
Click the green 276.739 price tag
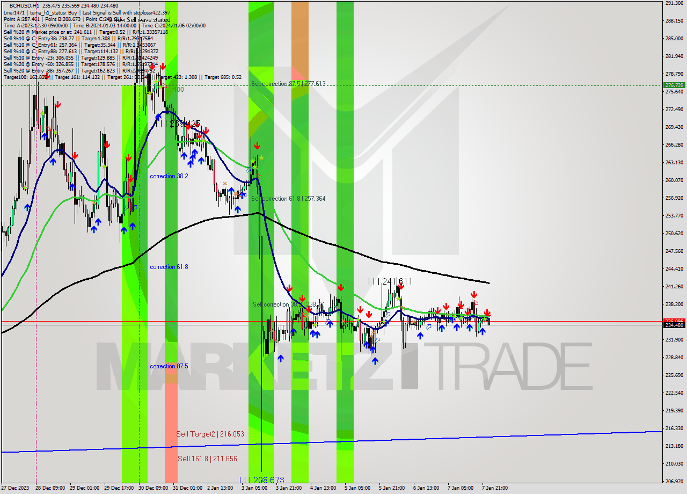(x=674, y=85)
